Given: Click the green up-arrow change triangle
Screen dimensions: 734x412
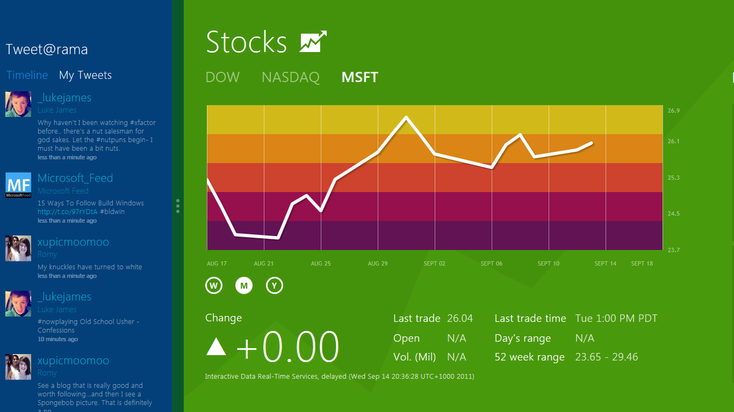Looking at the screenshot, I should click(217, 347).
